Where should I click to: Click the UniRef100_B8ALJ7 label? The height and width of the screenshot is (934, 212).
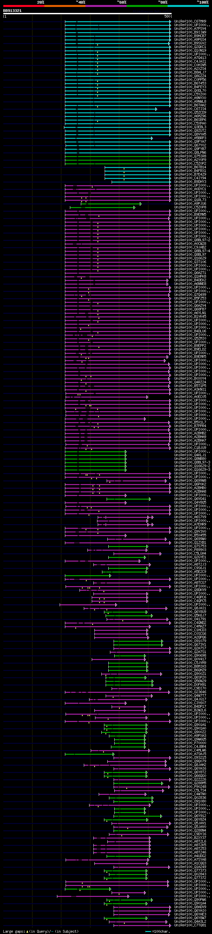[190, 73]
